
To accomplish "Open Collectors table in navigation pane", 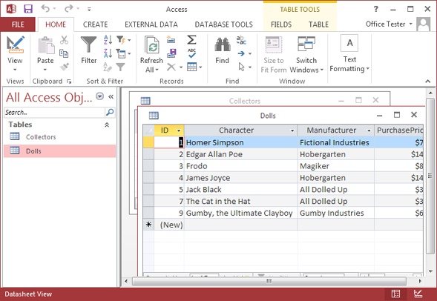I will (x=59, y=136).
